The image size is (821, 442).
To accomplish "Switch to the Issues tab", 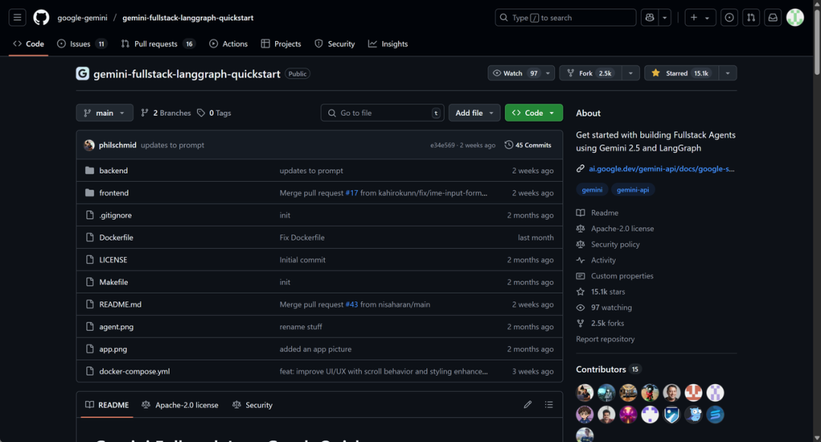I will [81, 44].
